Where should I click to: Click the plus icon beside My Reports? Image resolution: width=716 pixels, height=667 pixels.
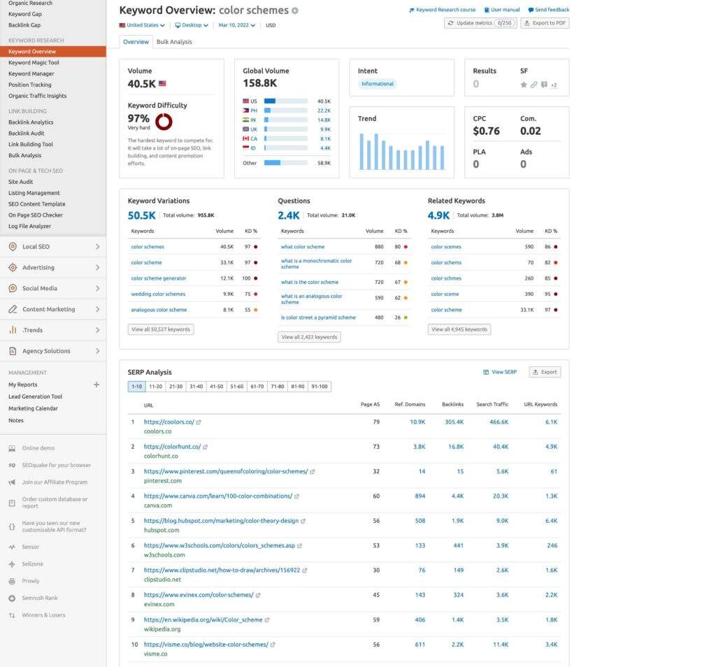(96, 385)
